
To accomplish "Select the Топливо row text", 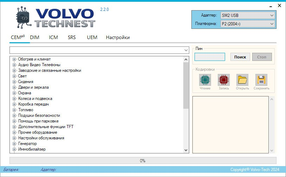I will click(26, 110).
